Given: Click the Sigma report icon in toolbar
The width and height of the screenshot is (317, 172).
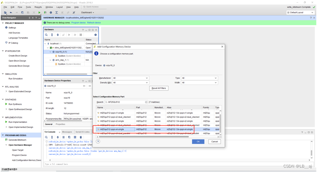Looking at the screenshot, I should point(57,12).
